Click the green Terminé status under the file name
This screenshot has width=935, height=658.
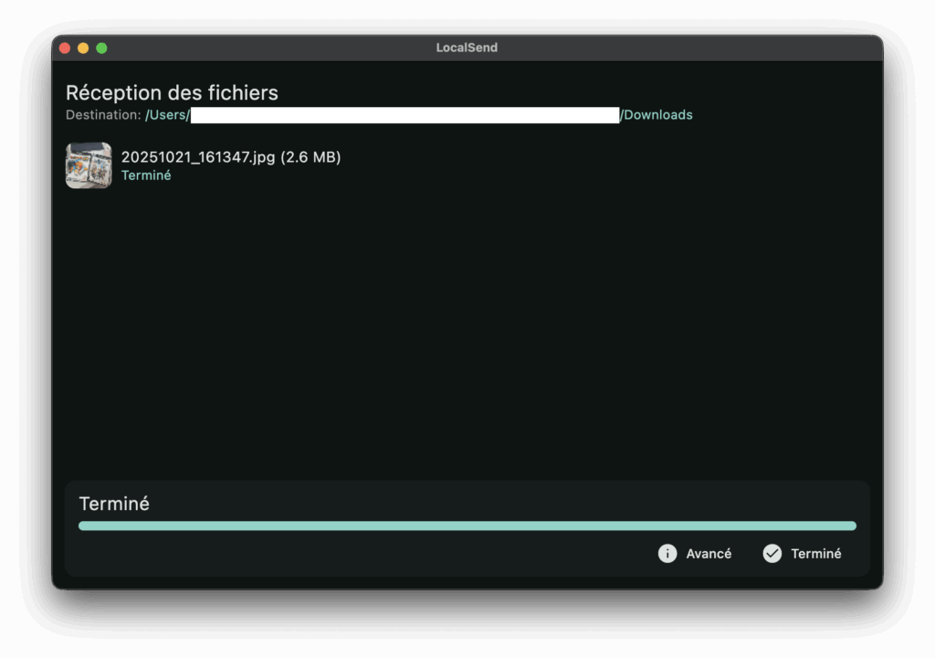tap(146, 175)
